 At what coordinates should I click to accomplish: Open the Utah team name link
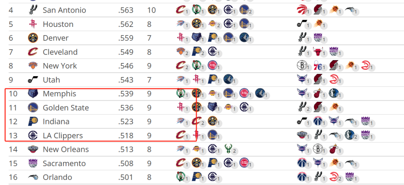click(x=51, y=80)
